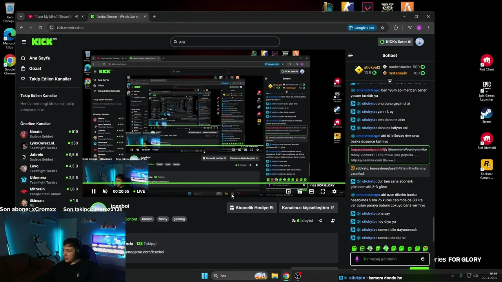Close the "I Lost My Mind" tab
Screen dimensions: 502x282
[x=83, y=16]
